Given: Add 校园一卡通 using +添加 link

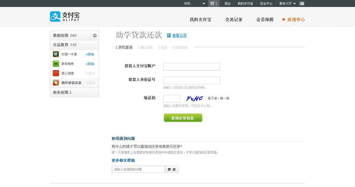Looking at the screenshot, I should [90, 54].
